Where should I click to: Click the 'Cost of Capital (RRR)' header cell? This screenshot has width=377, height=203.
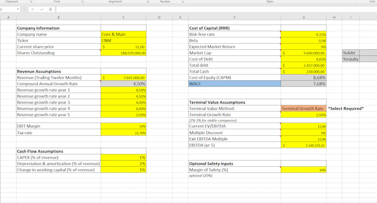[x=234, y=28]
